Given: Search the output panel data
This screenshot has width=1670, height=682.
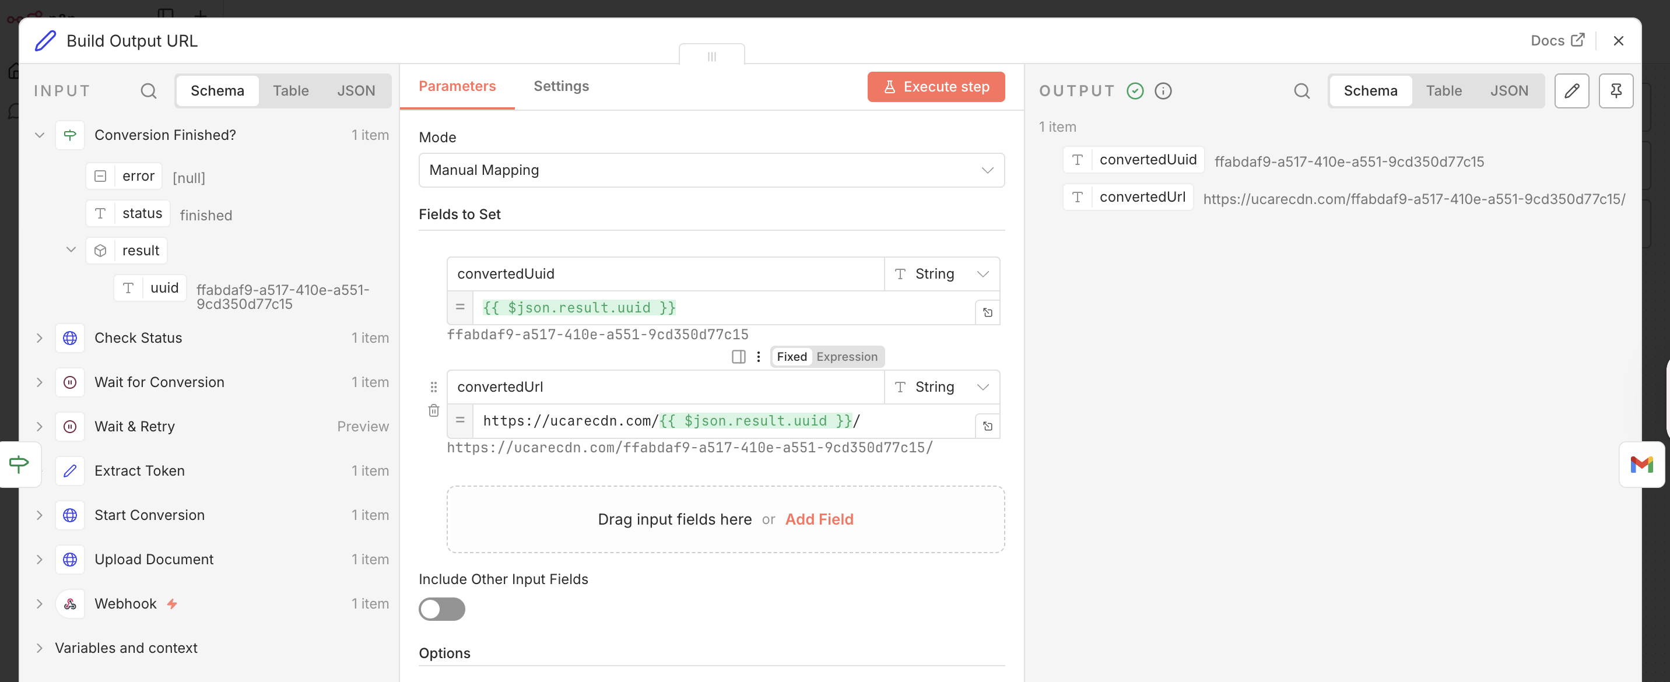Looking at the screenshot, I should tap(1301, 91).
